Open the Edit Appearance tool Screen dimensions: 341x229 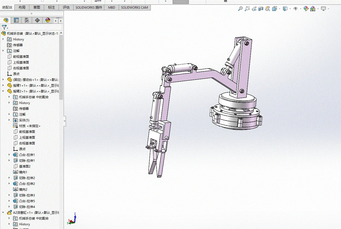pyautogui.click(x=306, y=9)
